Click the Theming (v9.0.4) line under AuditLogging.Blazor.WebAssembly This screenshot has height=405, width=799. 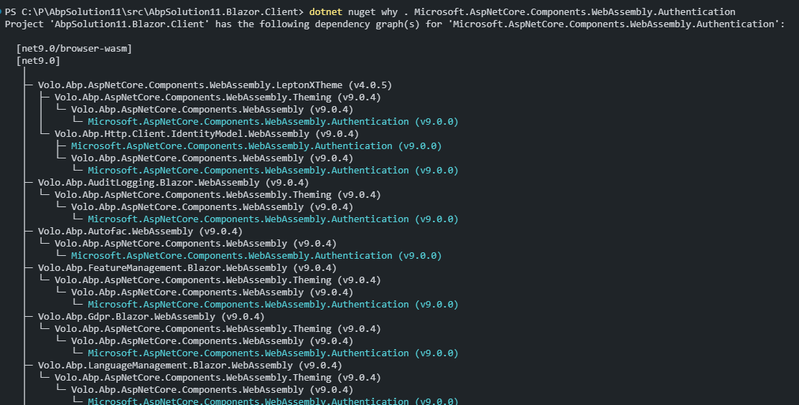pos(218,194)
